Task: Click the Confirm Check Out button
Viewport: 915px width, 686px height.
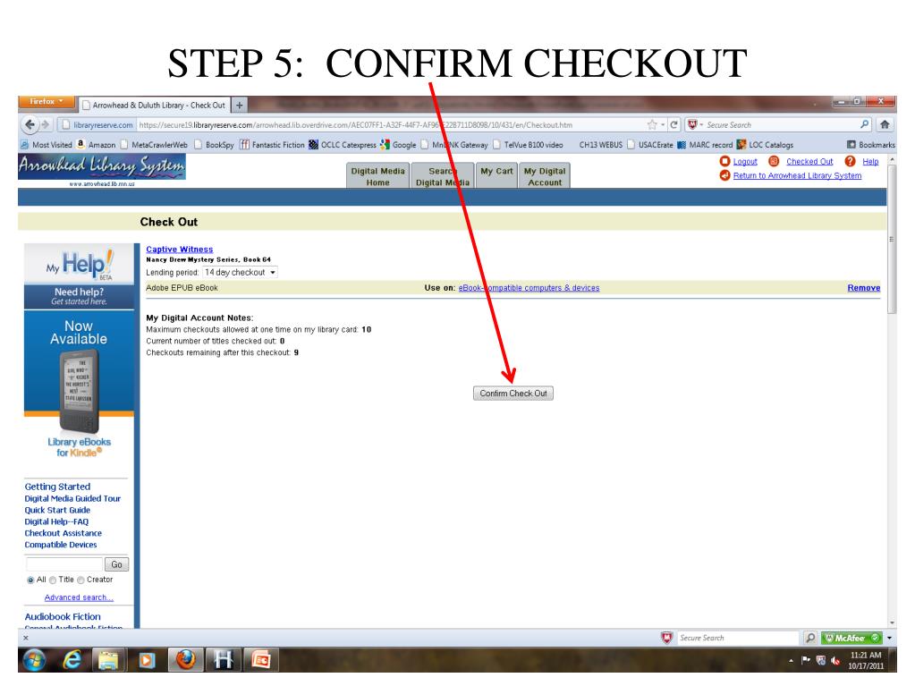Action: (513, 394)
